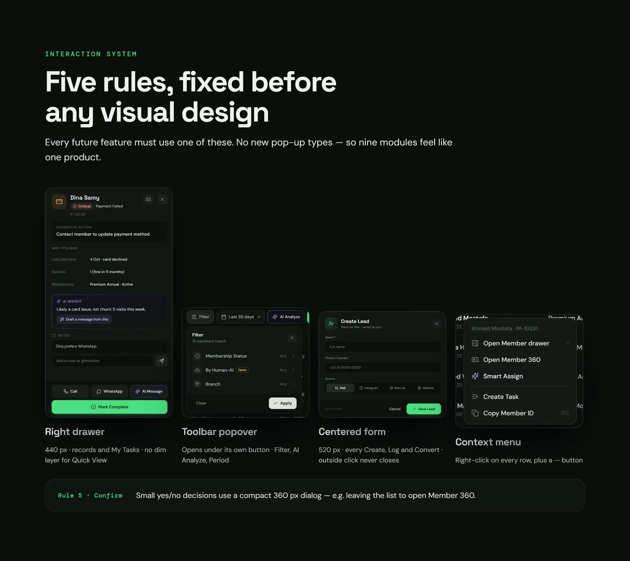Select Visit as lead source
Image resolution: width=630 pixels, height=561 pixels.
340,388
